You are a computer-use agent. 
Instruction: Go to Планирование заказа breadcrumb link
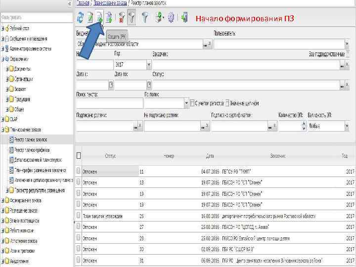point(110,3)
